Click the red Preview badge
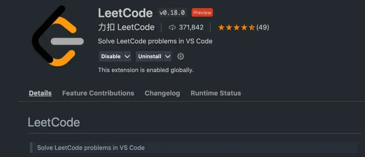The image size is (365, 157). pos(202,13)
